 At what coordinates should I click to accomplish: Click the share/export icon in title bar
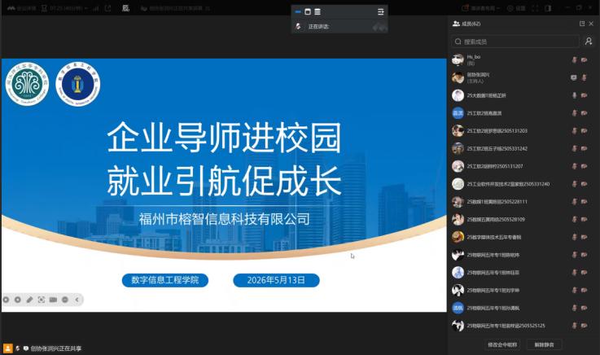(x=107, y=8)
